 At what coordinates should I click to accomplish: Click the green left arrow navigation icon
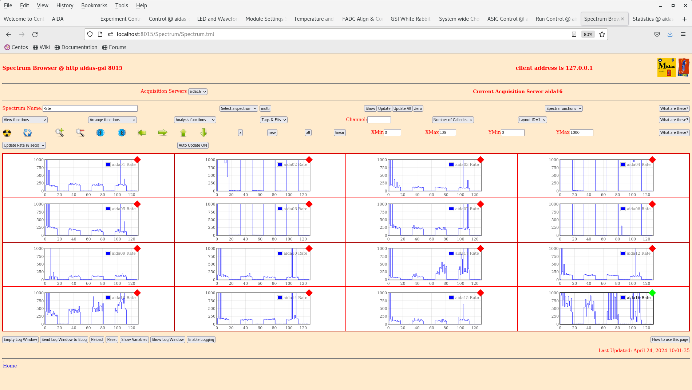142,132
